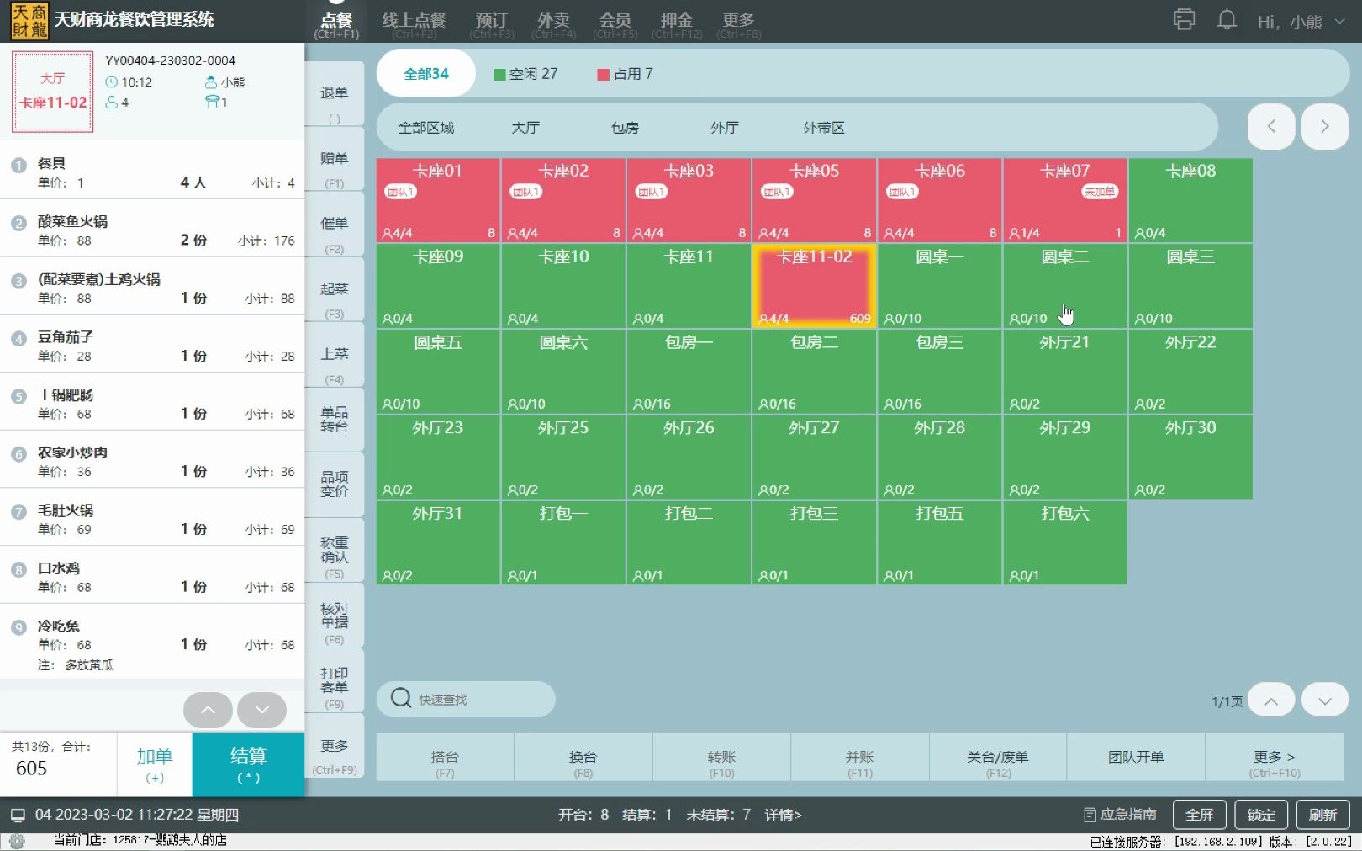The image size is (1362, 851).
Task: Expand 更多 > bottom options
Action: 1275,758
